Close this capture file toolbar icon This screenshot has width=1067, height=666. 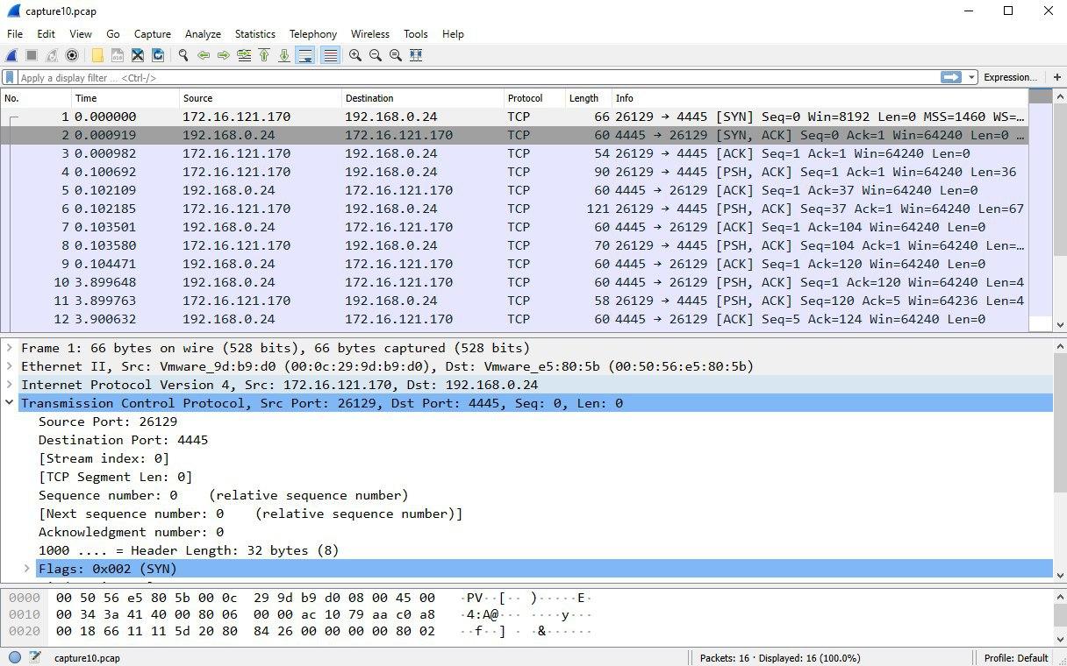coord(138,55)
